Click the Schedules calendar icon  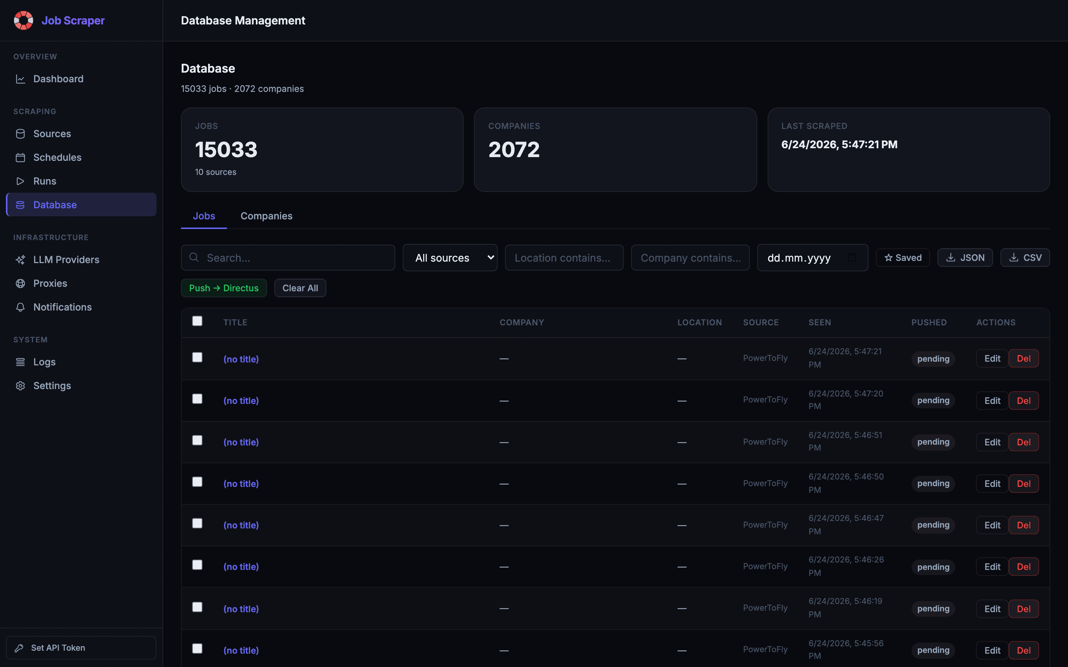point(20,157)
